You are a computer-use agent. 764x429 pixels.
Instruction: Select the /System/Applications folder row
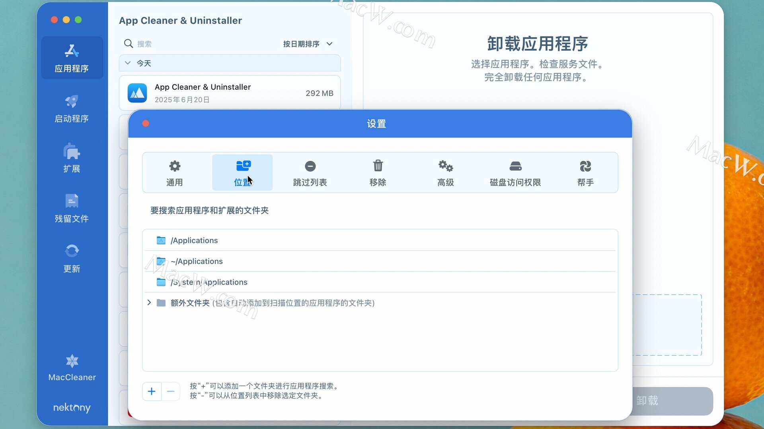point(380,282)
